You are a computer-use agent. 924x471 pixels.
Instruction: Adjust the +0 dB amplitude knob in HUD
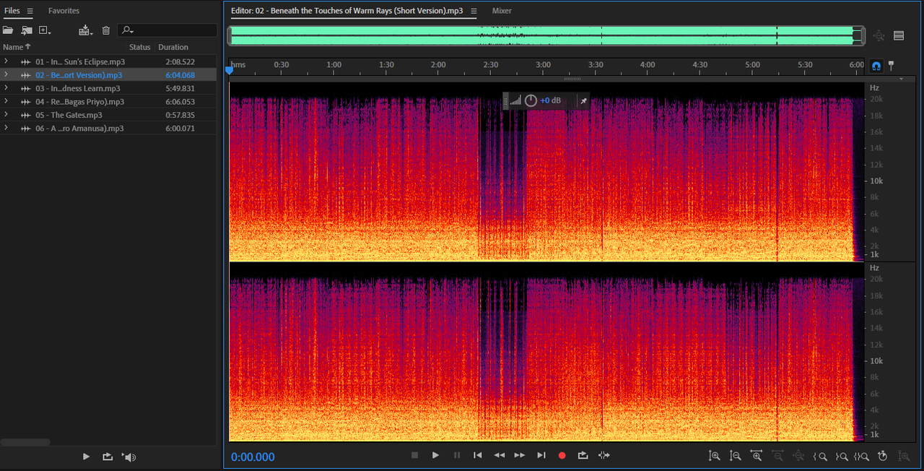531,100
